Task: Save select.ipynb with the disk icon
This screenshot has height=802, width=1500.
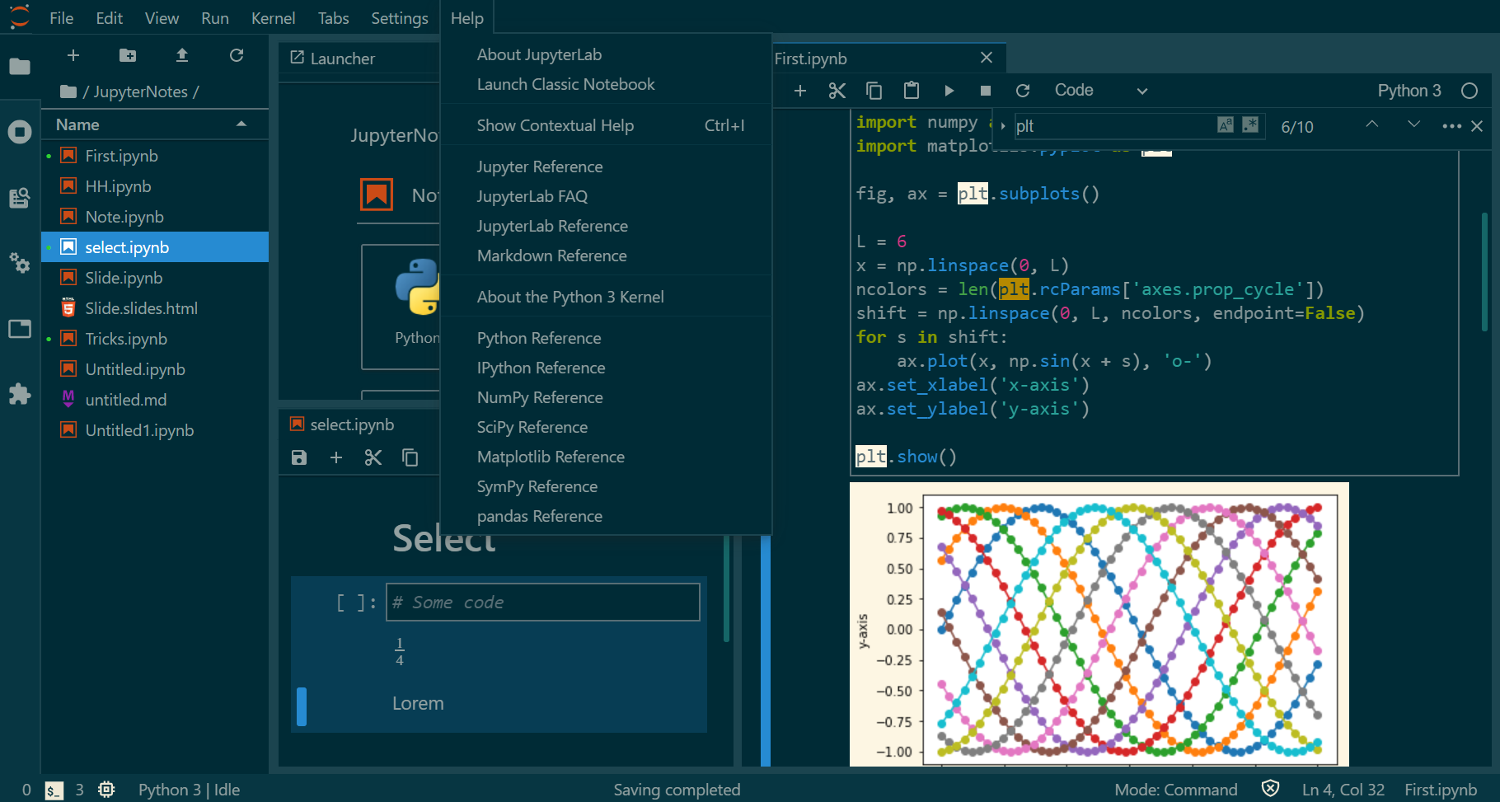Action: [x=299, y=457]
